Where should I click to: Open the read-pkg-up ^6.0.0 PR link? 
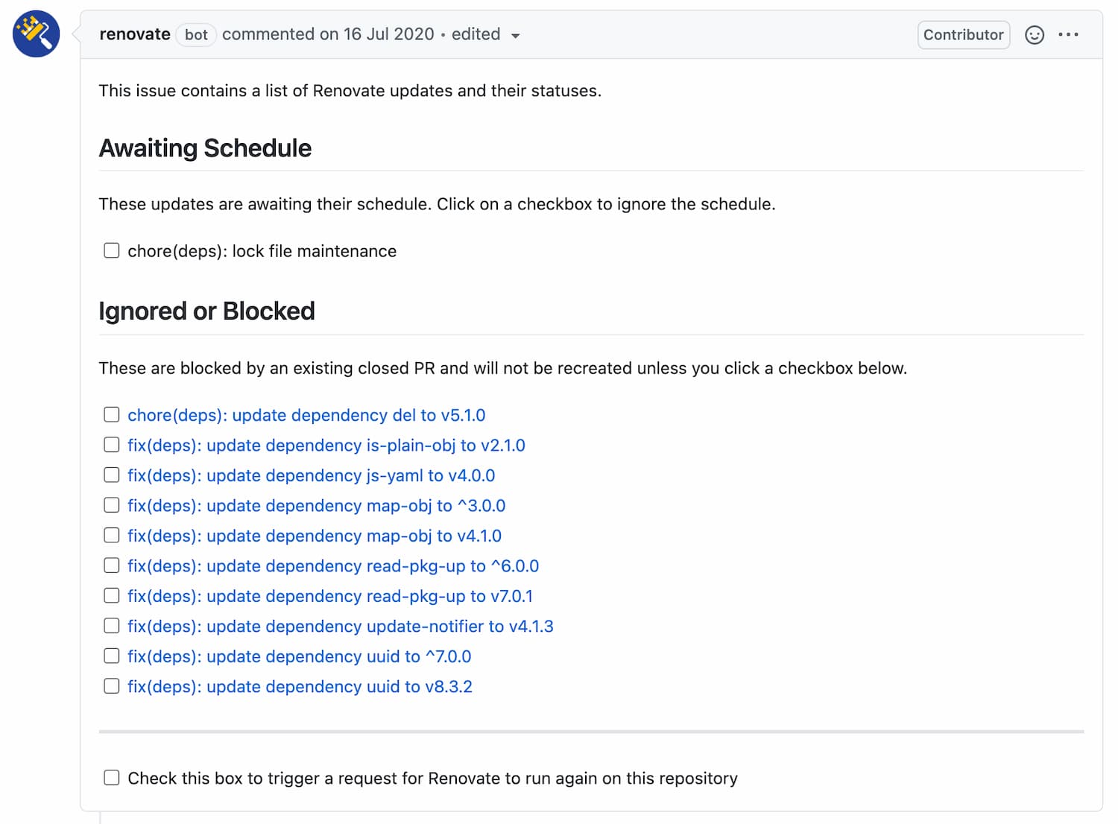pos(332,566)
